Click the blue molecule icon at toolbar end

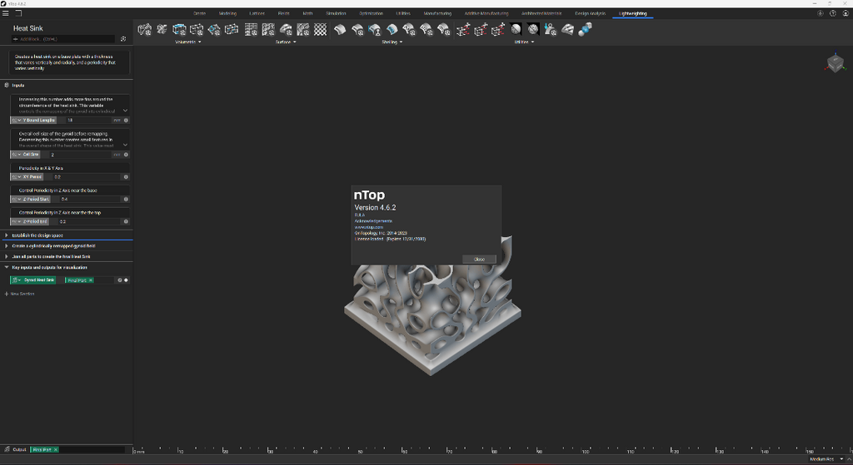click(585, 29)
